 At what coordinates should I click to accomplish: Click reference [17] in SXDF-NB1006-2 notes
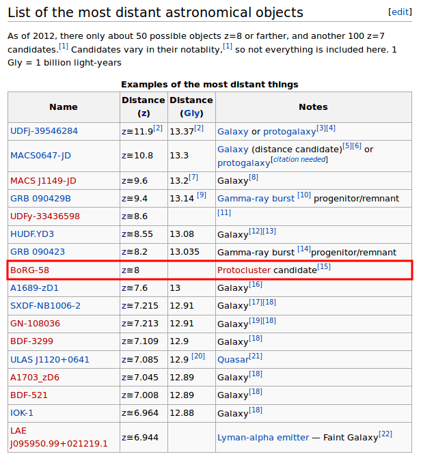point(256,302)
